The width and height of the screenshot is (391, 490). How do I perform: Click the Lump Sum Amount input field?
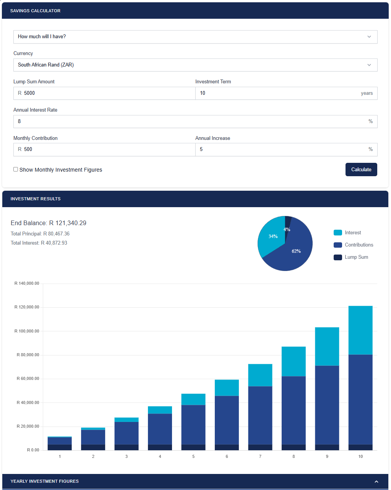[x=107, y=93]
